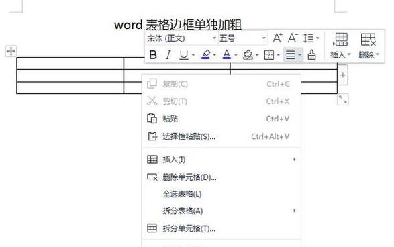Open underline style dropdown arrow
The width and height of the screenshot is (394, 247).
193,54
